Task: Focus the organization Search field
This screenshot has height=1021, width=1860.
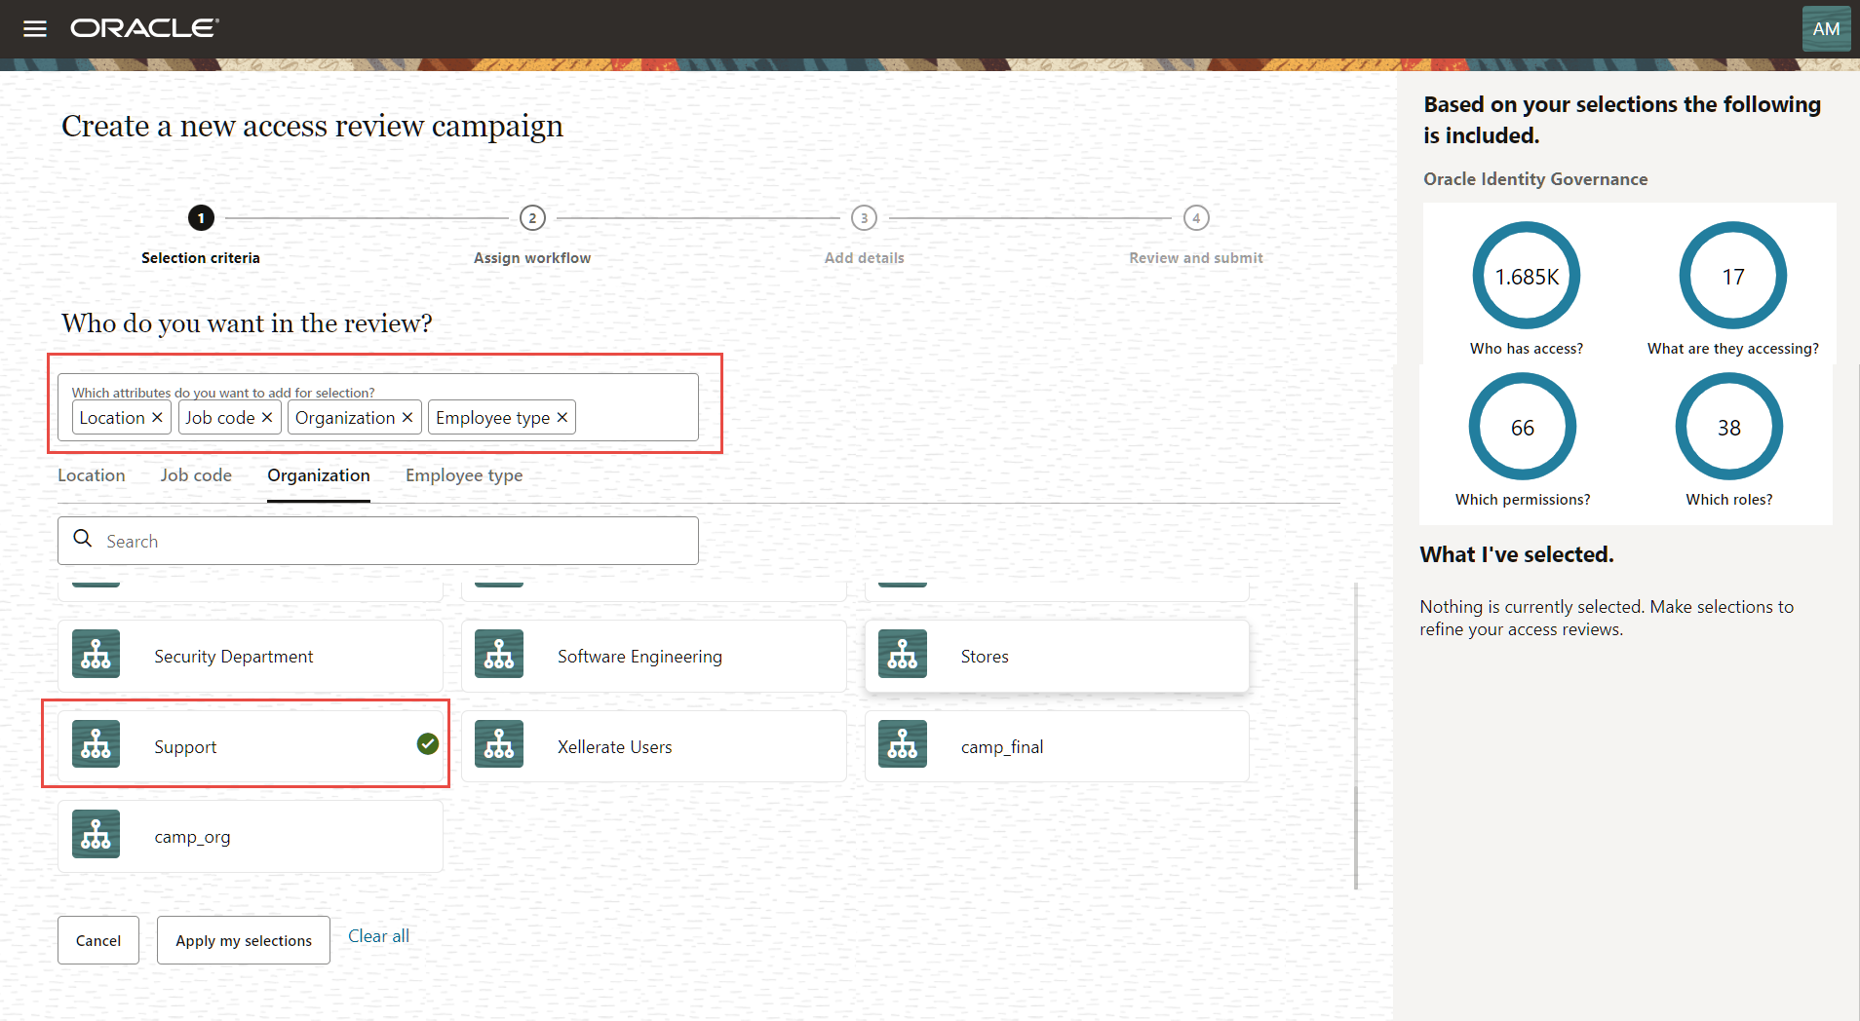Action: pos(378,541)
